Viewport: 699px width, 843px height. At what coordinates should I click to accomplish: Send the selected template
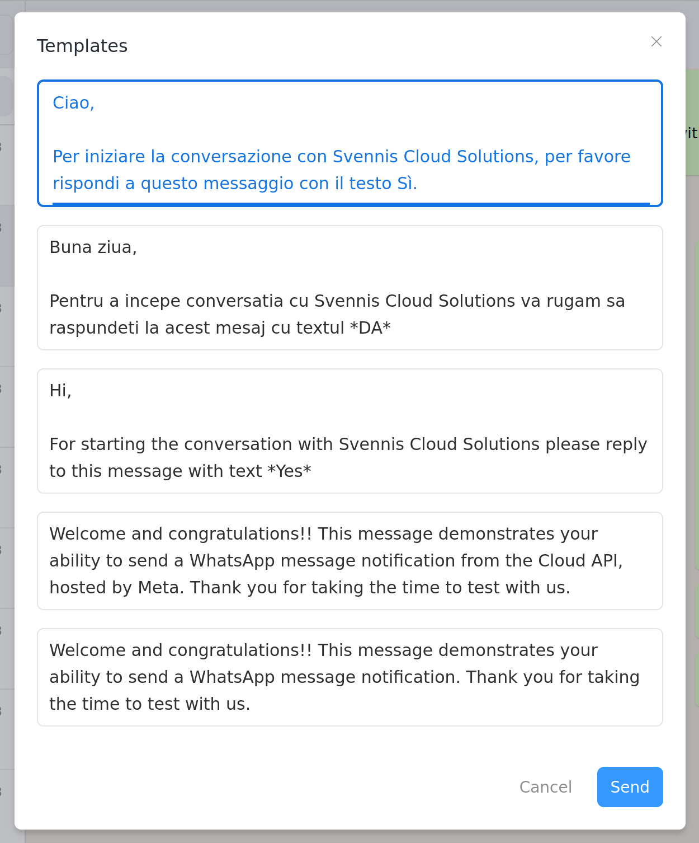(x=630, y=787)
